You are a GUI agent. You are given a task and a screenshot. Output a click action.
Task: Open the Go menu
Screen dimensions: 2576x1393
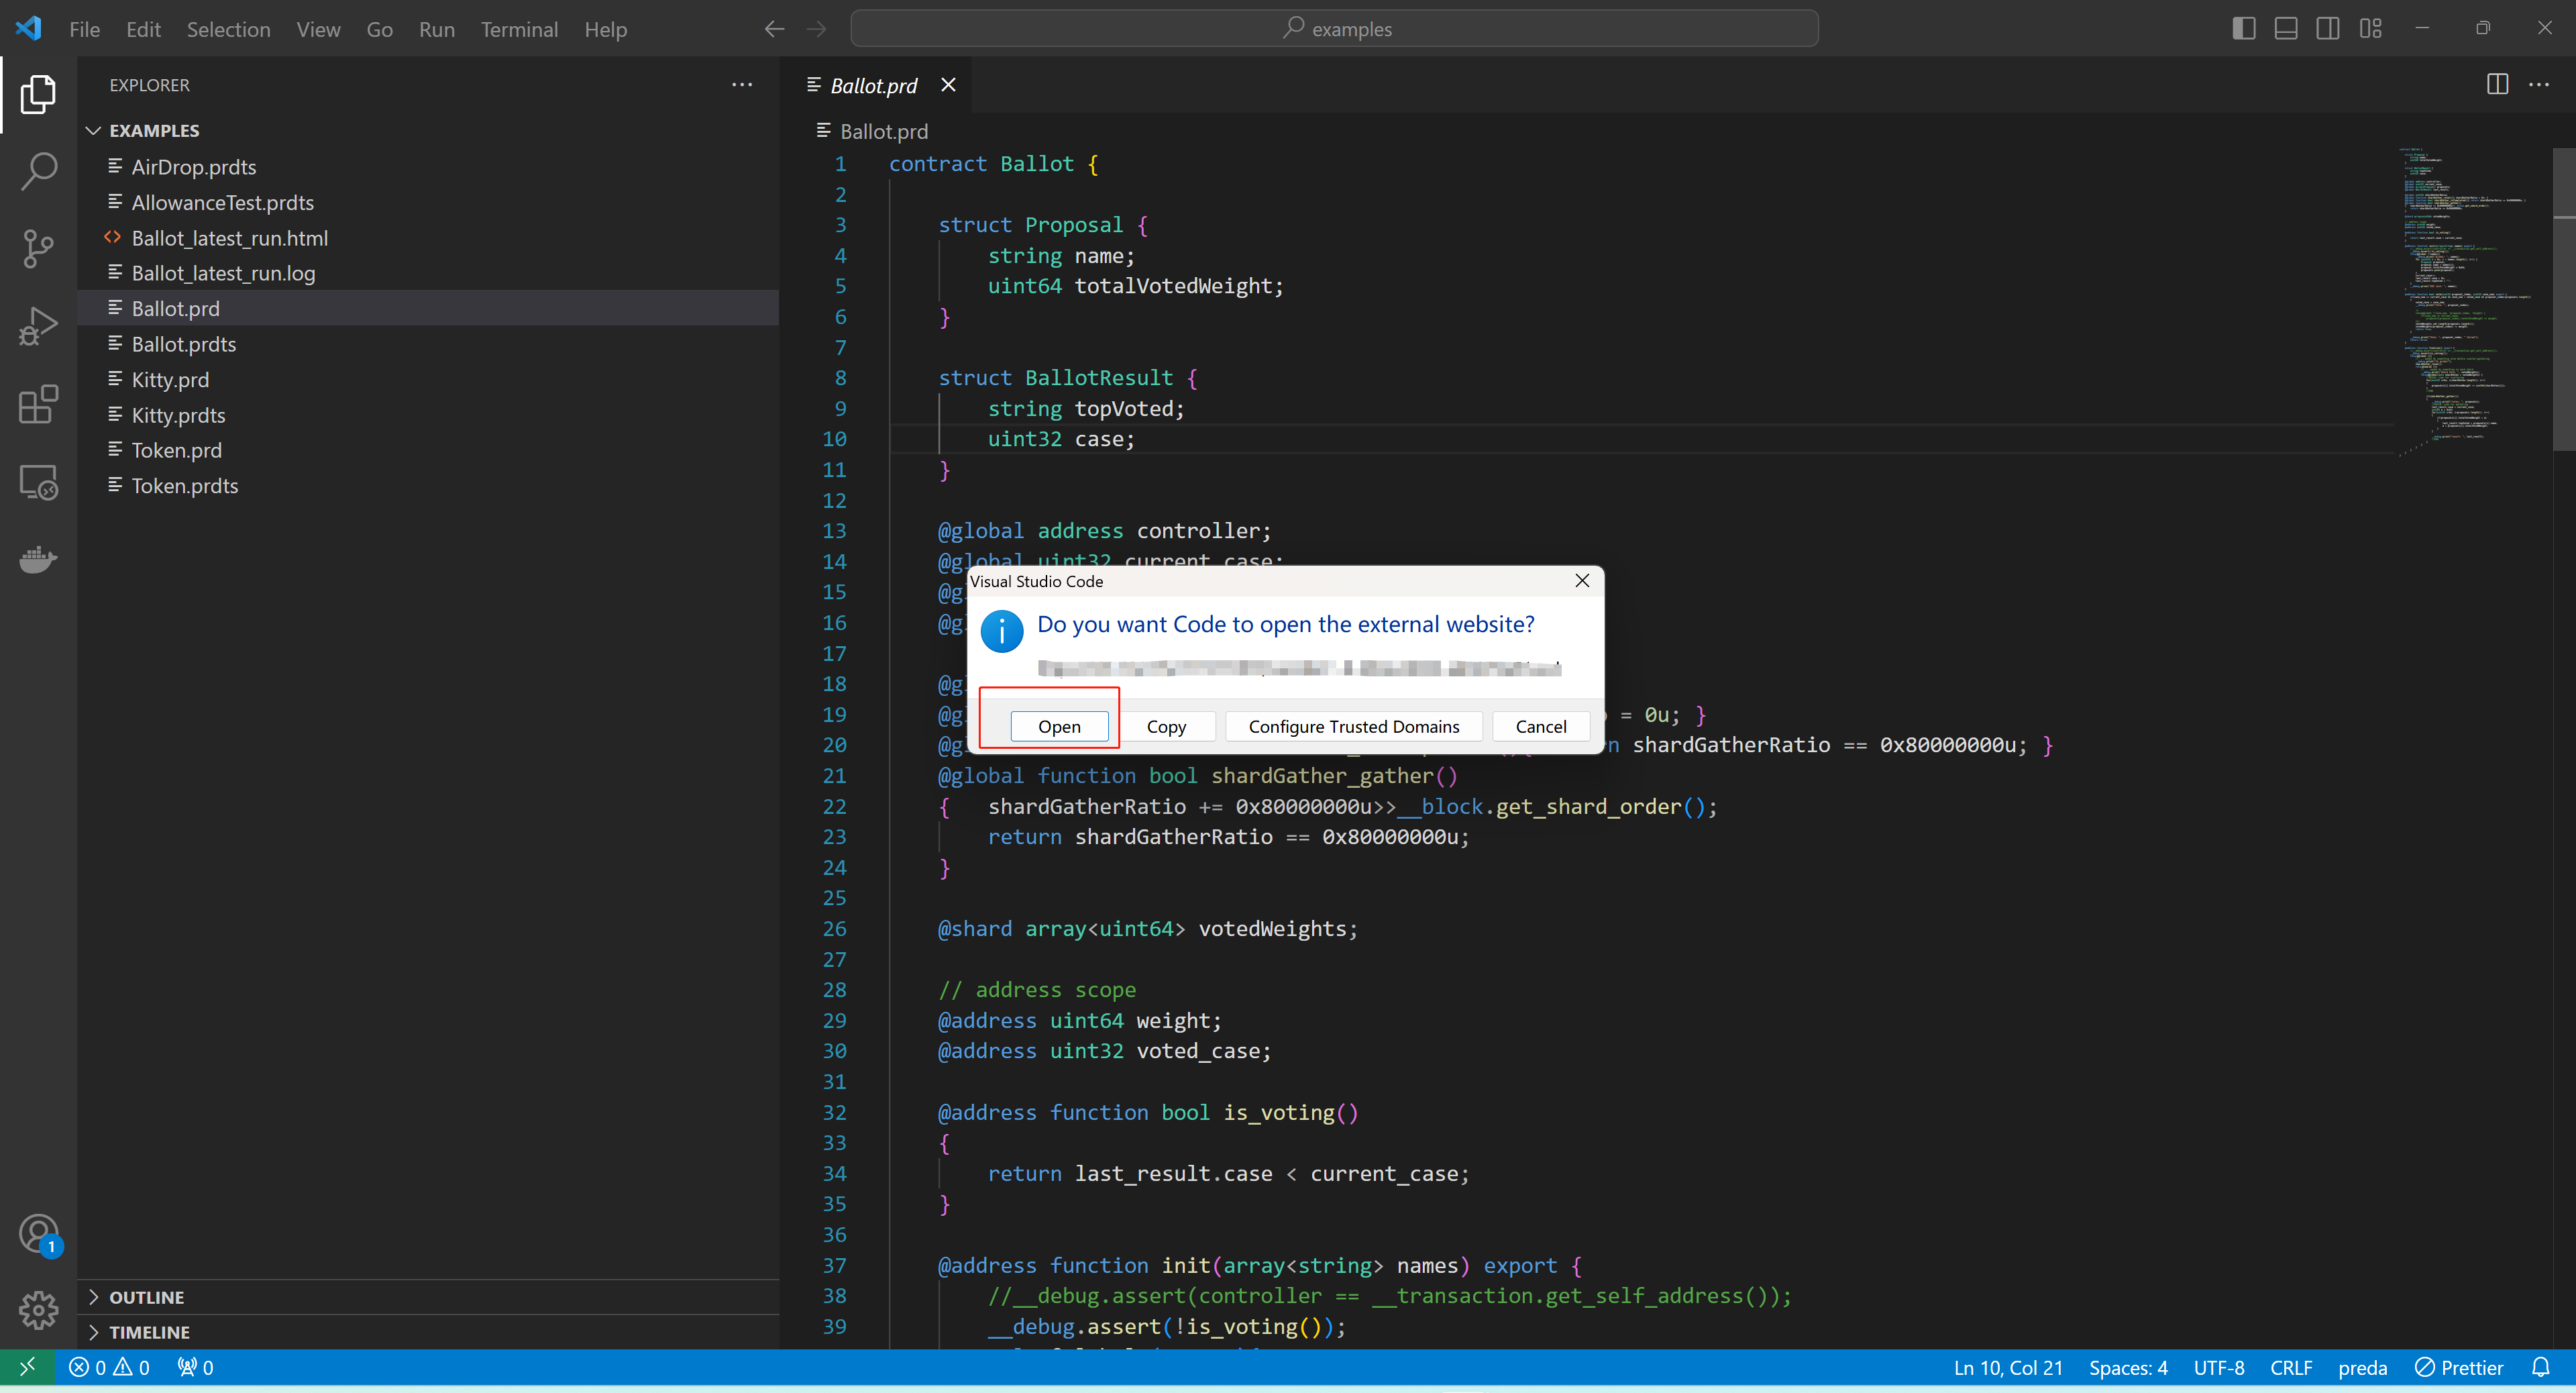point(379,29)
